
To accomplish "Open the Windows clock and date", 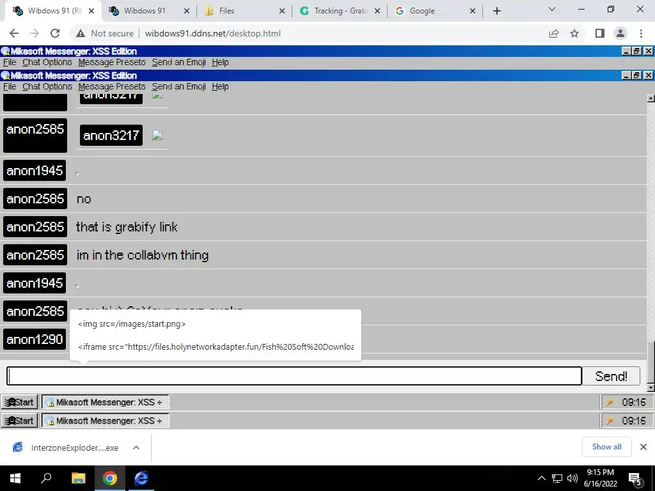I will pyautogui.click(x=600, y=478).
